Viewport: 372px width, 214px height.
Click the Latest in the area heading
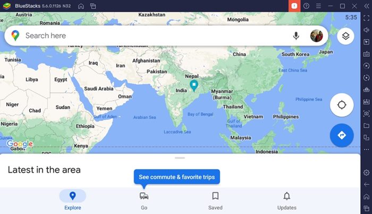(44, 170)
